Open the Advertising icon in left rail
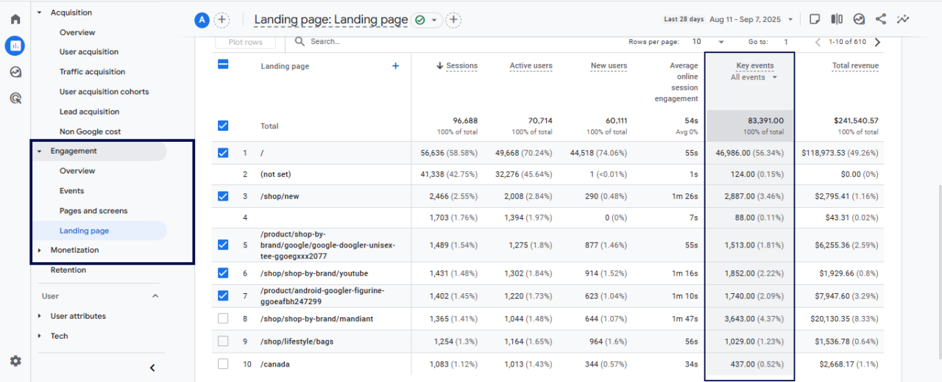Screen dimensions: 942x382 pyautogui.click(x=15, y=98)
